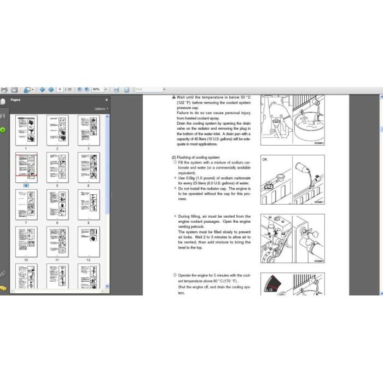
Task: Click the fit one full page icon
Action: 126,90
